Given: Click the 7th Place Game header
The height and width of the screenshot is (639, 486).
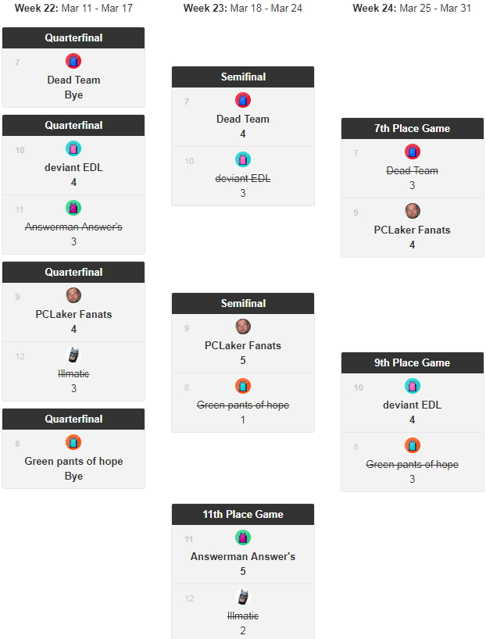Looking at the screenshot, I should pyautogui.click(x=413, y=128).
